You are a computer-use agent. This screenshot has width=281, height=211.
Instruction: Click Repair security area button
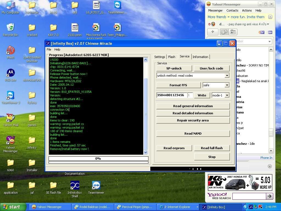pos(193,120)
